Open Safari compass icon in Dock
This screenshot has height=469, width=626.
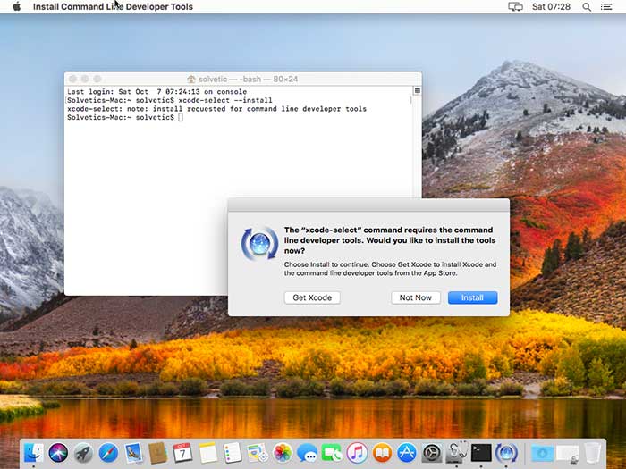click(108, 453)
